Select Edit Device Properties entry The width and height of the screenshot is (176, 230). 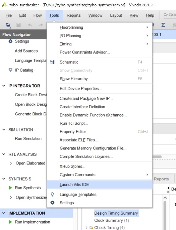[100, 89]
